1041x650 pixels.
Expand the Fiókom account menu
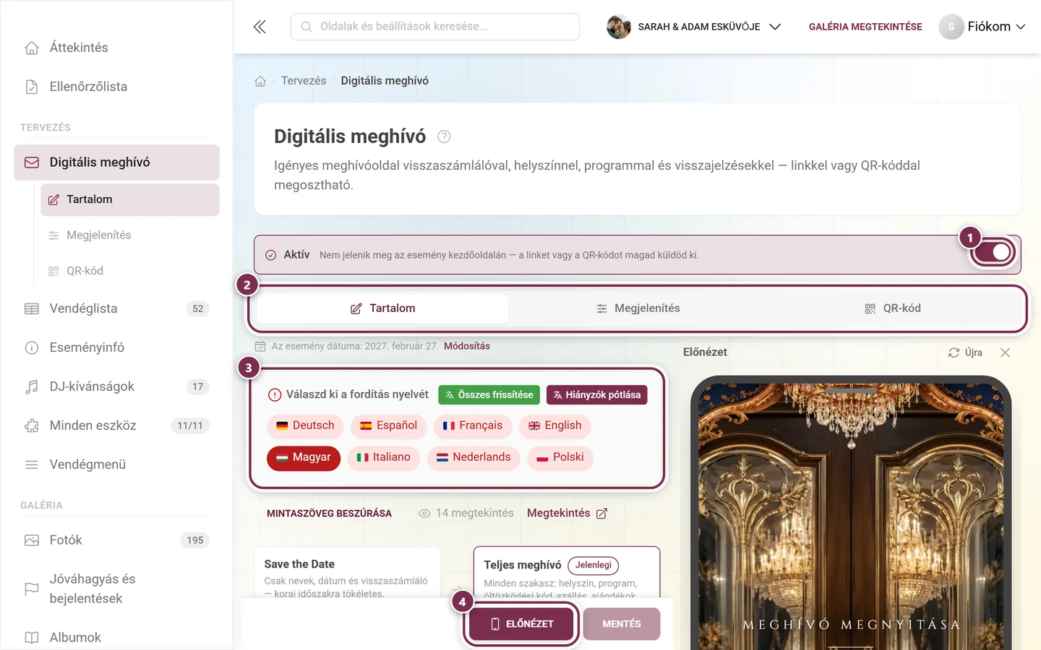pos(982,27)
